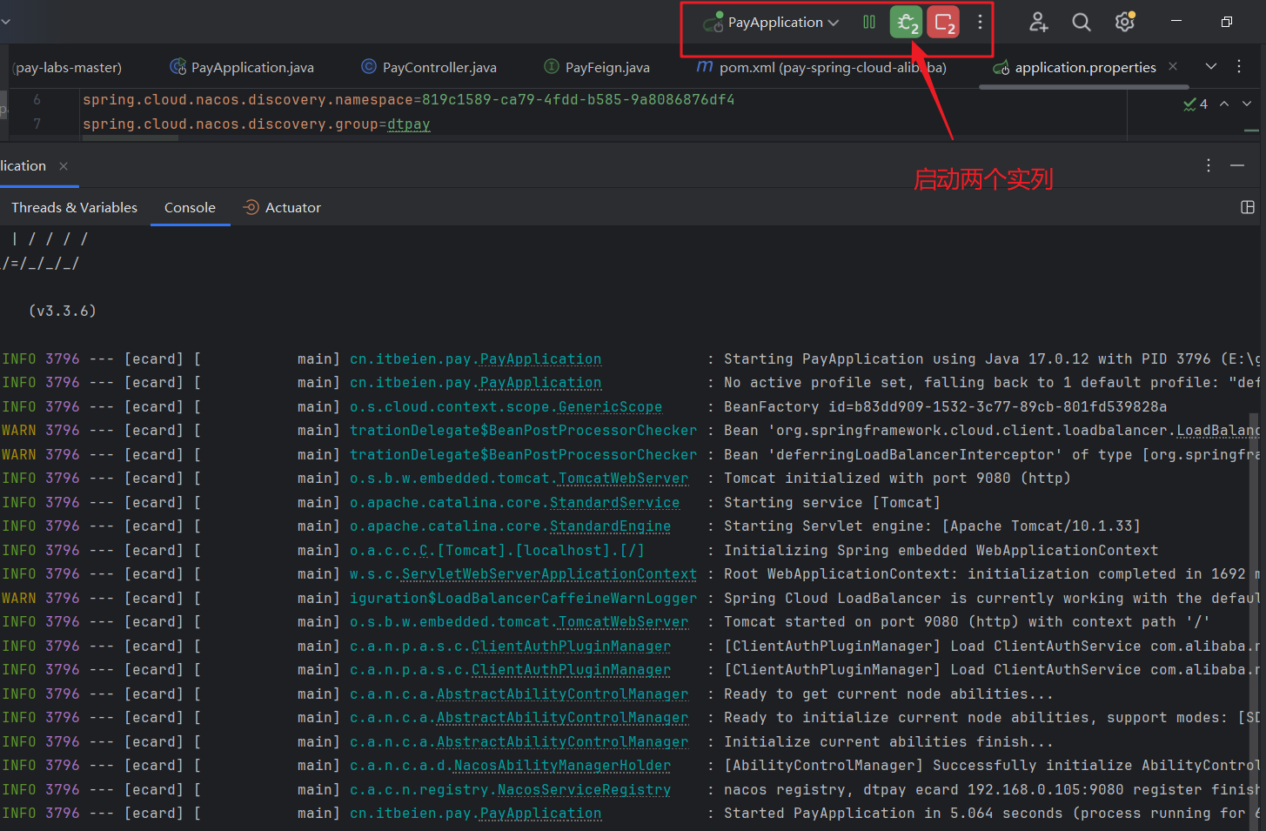Switch to the PayApplication.java editor tab
Image resolution: width=1266 pixels, height=831 pixels.
[x=242, y=67]
